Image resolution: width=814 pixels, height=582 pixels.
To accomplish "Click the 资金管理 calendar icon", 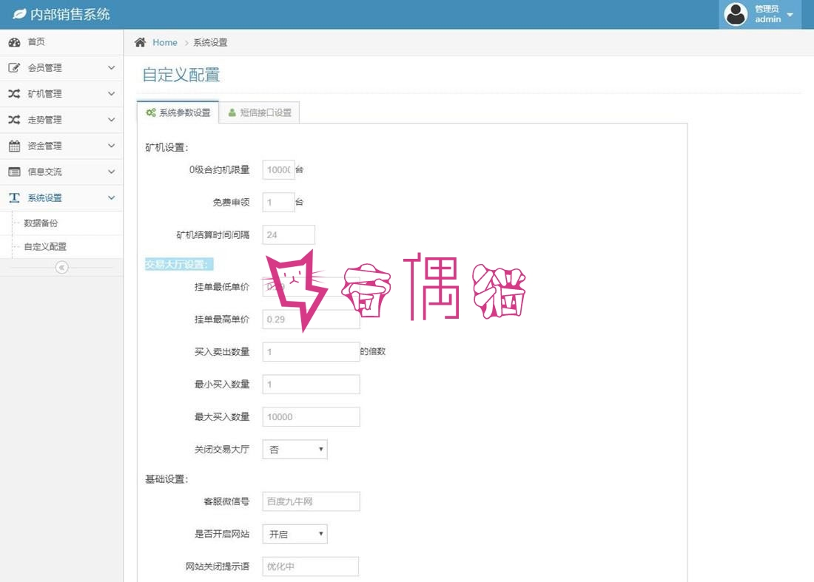I will [x=15, y=146].
